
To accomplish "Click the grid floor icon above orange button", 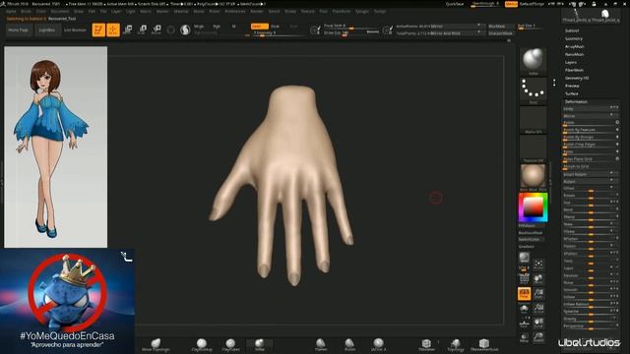I will click(524, 278).
